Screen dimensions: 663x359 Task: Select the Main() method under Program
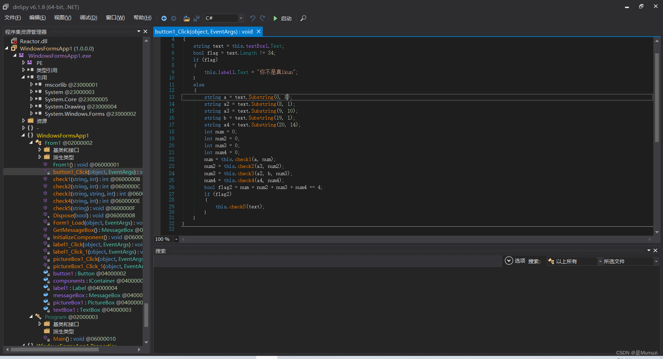pos(84,339)
